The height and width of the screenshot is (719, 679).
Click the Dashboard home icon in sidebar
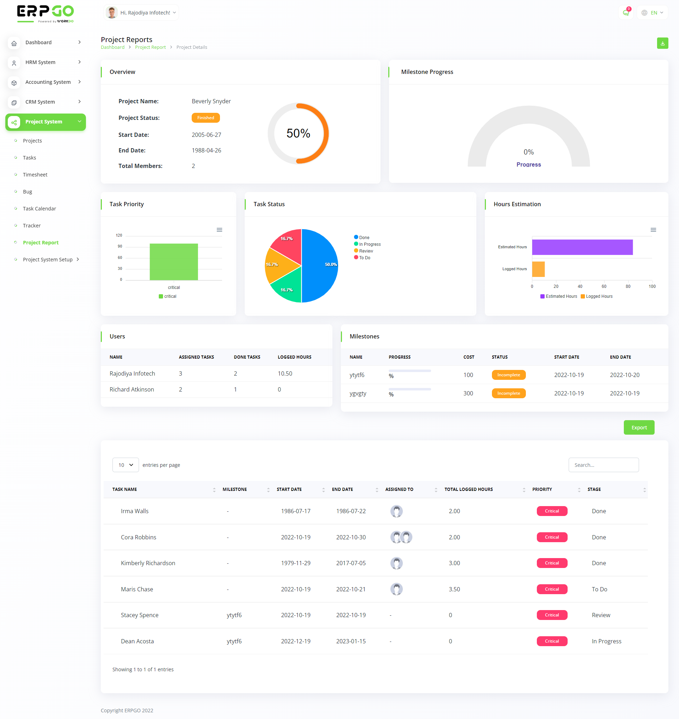(14, 43)
